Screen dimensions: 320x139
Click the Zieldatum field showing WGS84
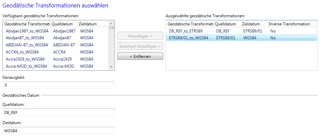click(58, 131)
